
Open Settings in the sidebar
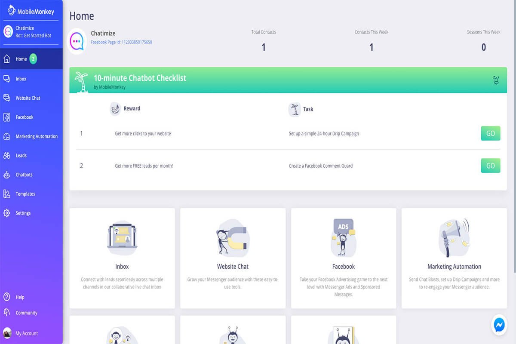[x=31, y=213]
